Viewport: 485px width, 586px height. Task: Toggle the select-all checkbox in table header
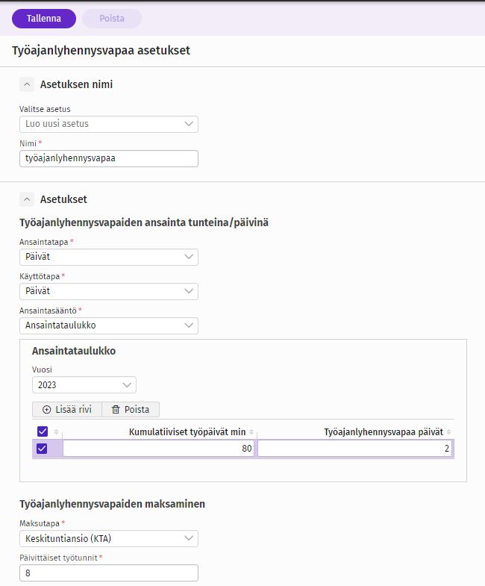(x=43, y=431)
